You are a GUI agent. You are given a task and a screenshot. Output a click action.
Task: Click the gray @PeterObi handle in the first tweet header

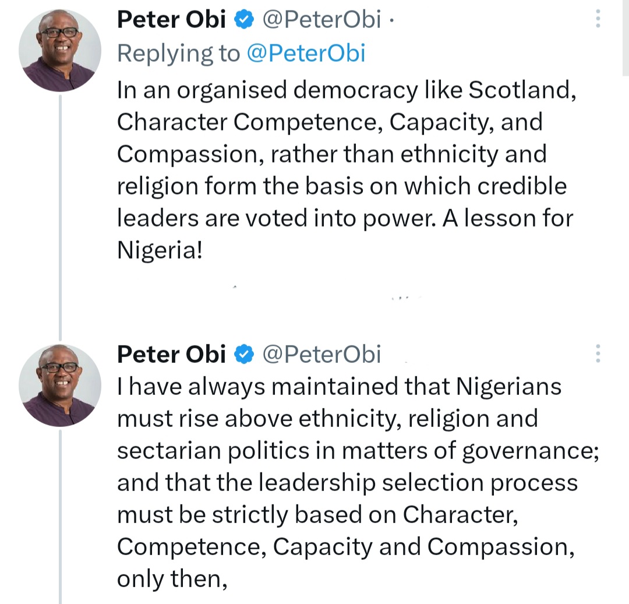[x=321, y=20]
